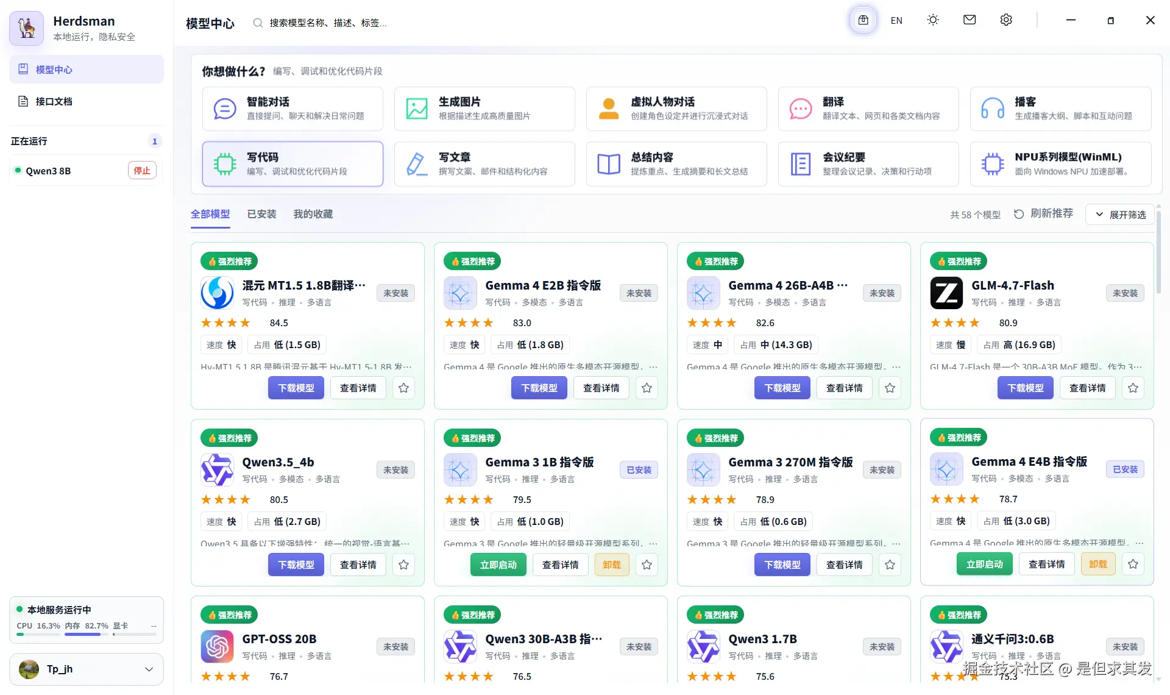The width and height of the screenshot is (1170, 695).
Task: Favorite Gemma 4 E2B 指令版 with star
Action: [x=647, y=388]
